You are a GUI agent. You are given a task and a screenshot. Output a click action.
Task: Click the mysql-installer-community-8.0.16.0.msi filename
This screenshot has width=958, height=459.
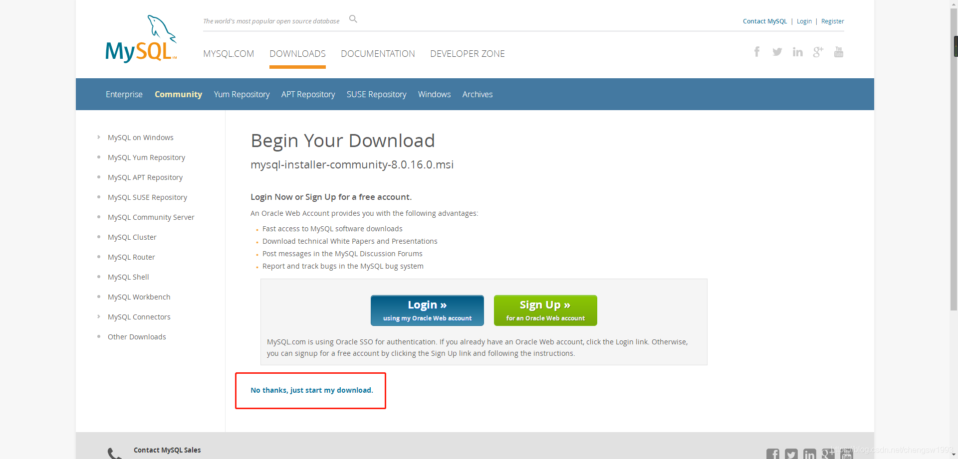click(352, 164)
